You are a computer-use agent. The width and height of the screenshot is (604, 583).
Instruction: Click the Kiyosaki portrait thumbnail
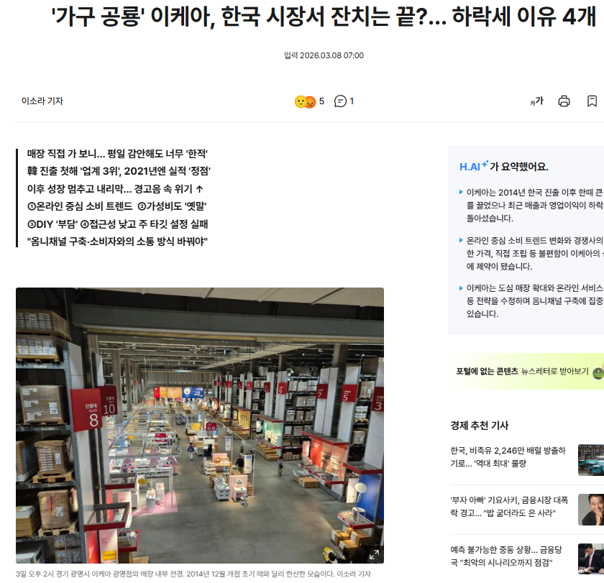point(591,510)
